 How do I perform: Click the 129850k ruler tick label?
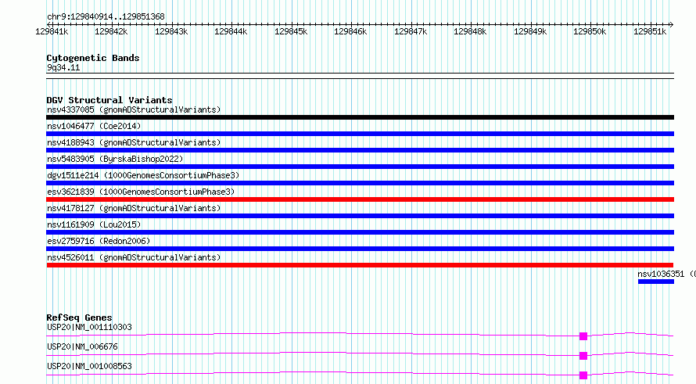tap(590, 31)
